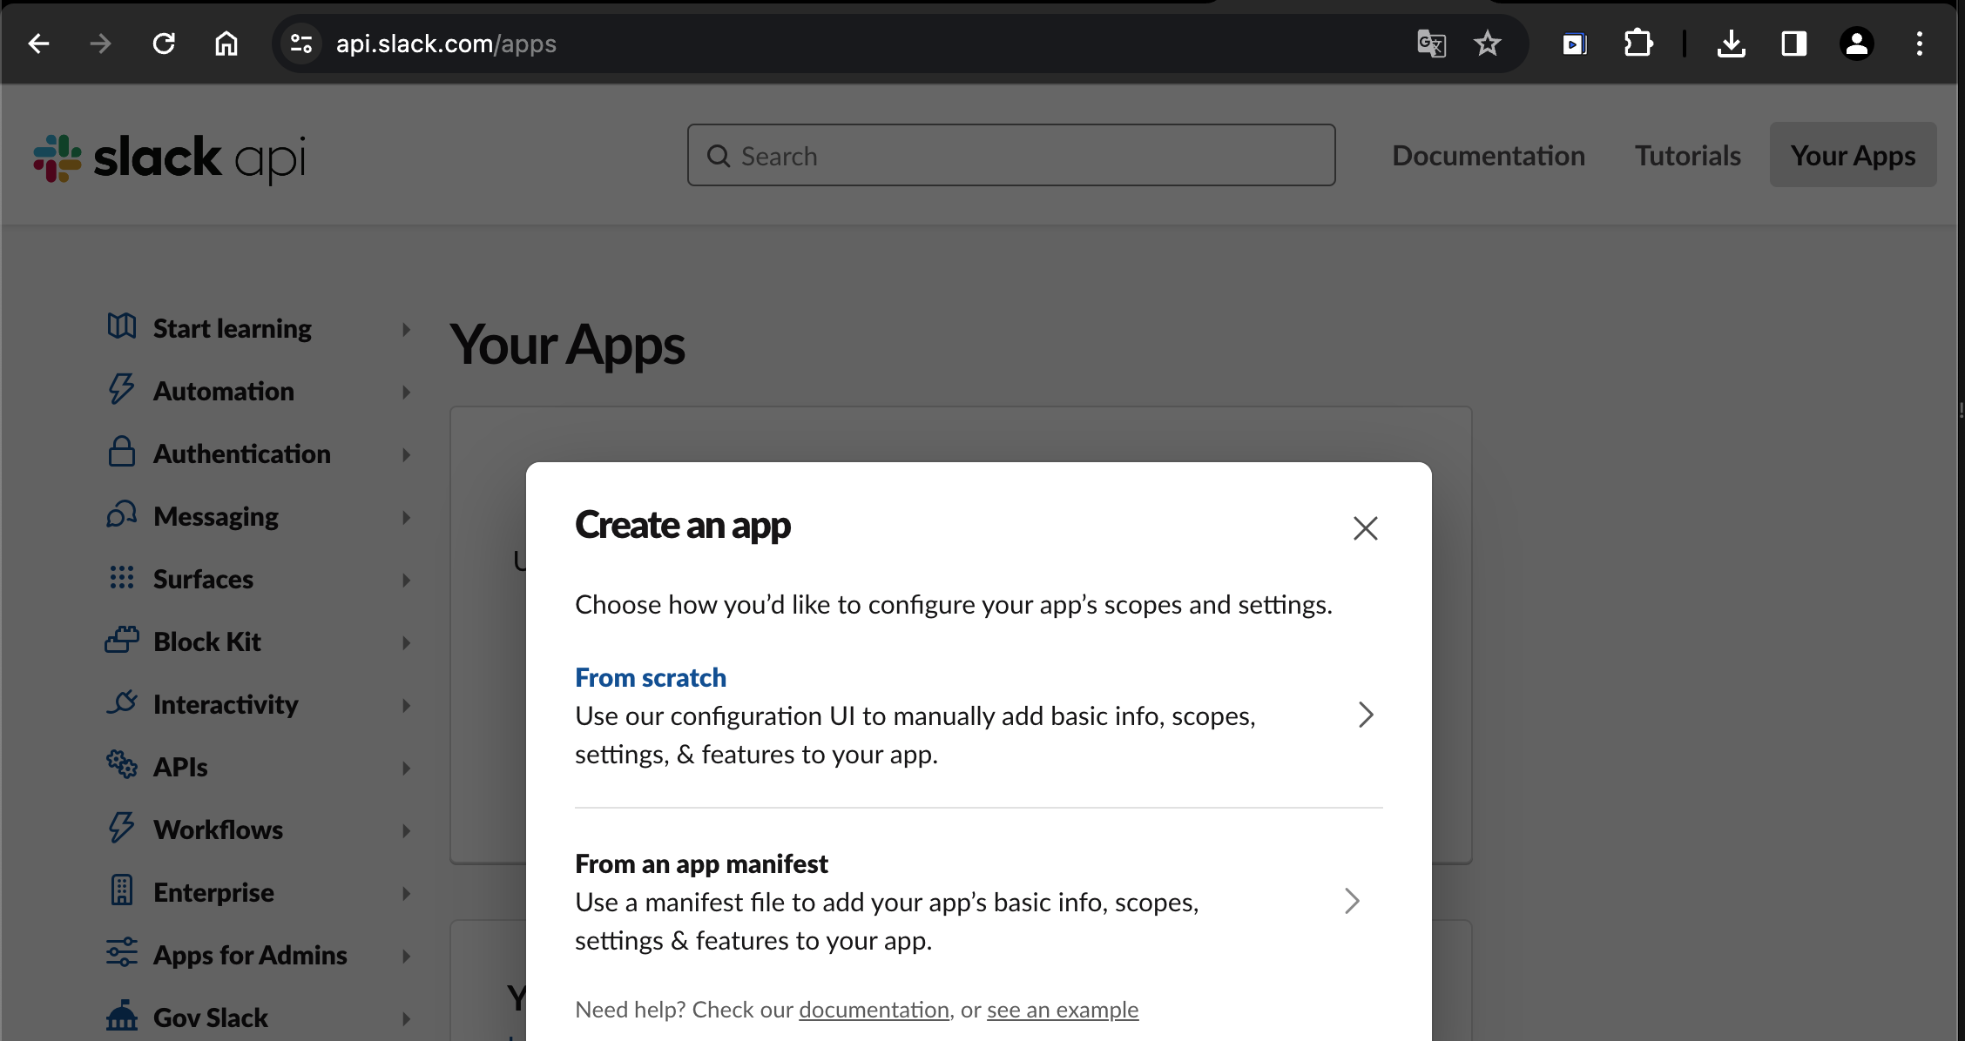Image resolution: width=1965 pixels, height=1041 pixels.
Task: Click the app manifest chevron arrow
Action: (1352, 901)
